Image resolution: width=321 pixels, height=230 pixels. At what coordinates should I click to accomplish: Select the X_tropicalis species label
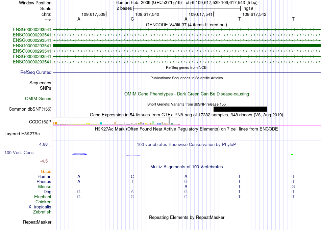click(40, 207)
